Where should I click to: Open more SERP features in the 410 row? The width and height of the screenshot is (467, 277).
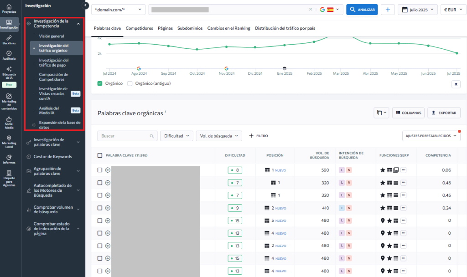tap(403, 208)
